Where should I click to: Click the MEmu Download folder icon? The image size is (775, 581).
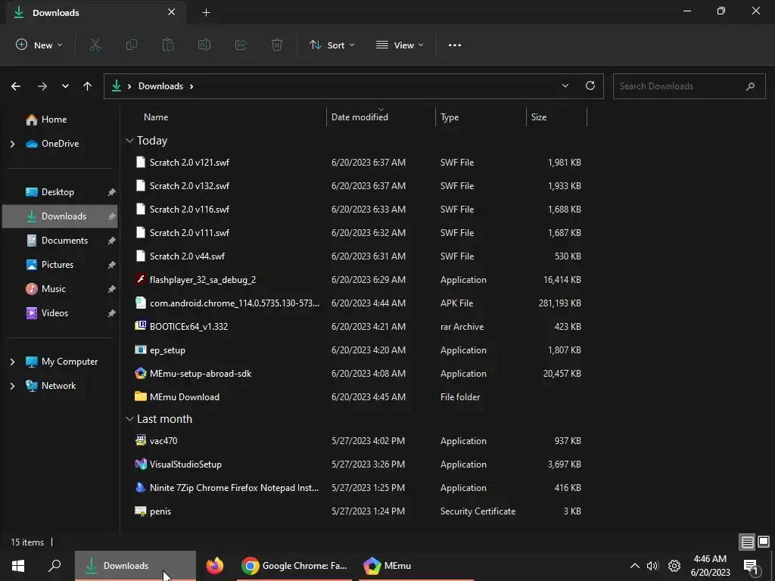[141, 396]
